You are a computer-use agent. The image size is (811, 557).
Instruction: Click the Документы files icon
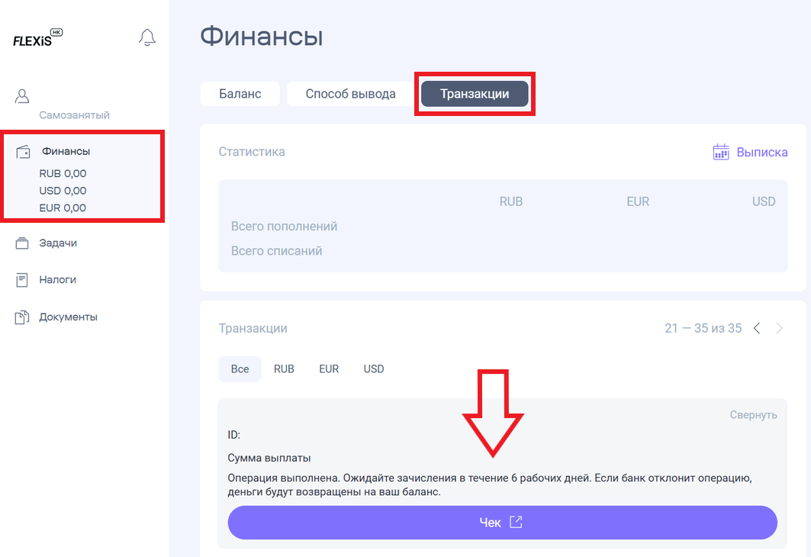click(x=22, y=317)
